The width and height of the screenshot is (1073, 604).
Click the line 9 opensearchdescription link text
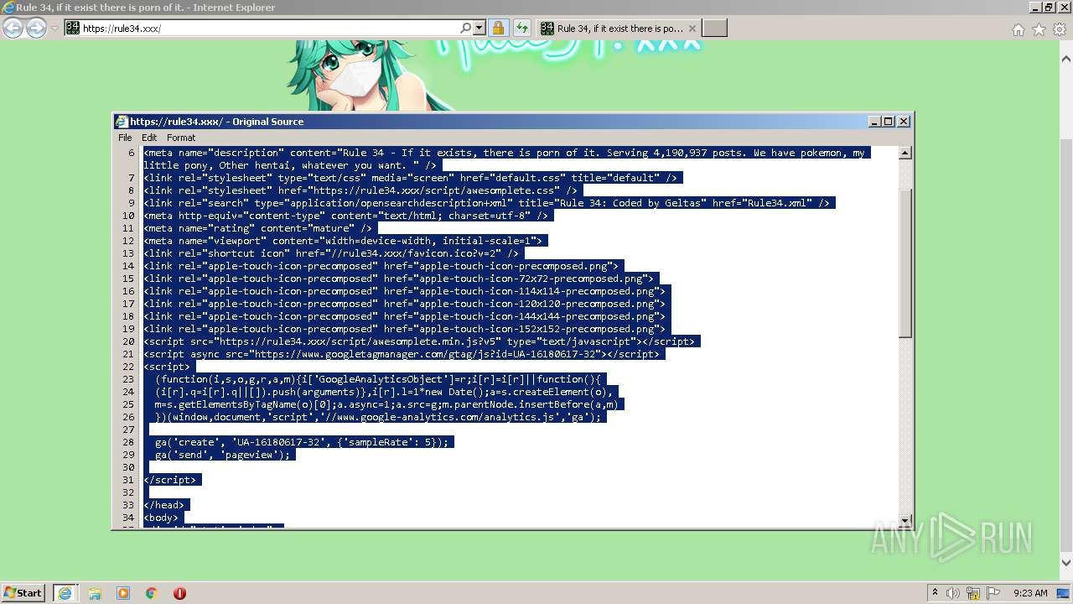(x=487, y=203)
